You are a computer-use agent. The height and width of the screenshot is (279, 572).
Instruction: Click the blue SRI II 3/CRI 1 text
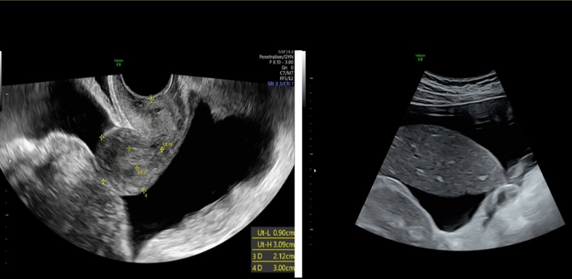[x=280, y=84]
